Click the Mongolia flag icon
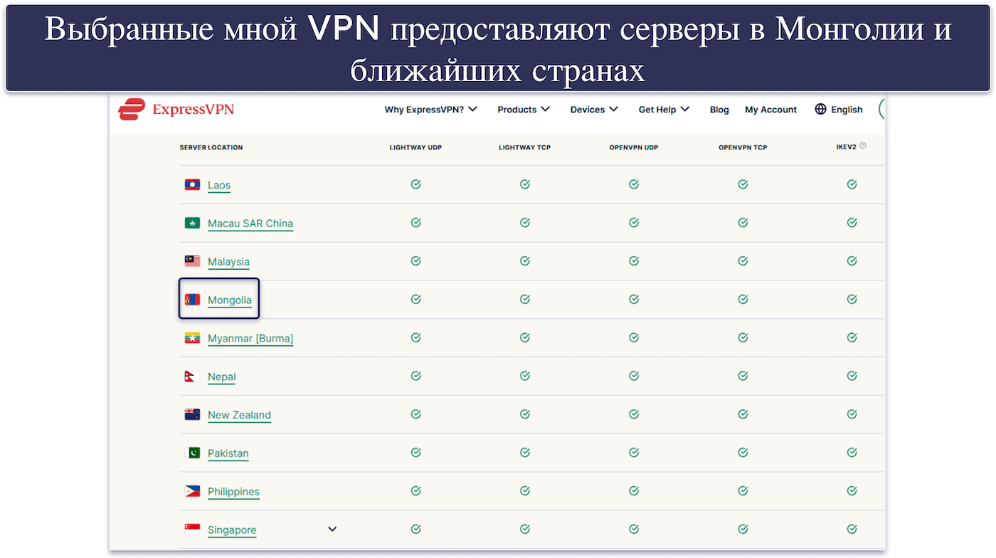The image size is (996, 558). click(192, 300)
